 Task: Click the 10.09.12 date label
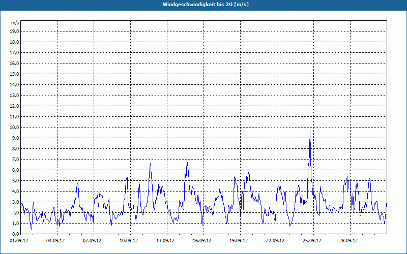pos(129,240)
